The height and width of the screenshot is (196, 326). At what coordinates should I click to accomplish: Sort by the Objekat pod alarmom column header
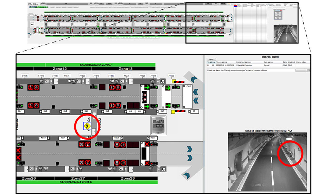pos(250,62)
